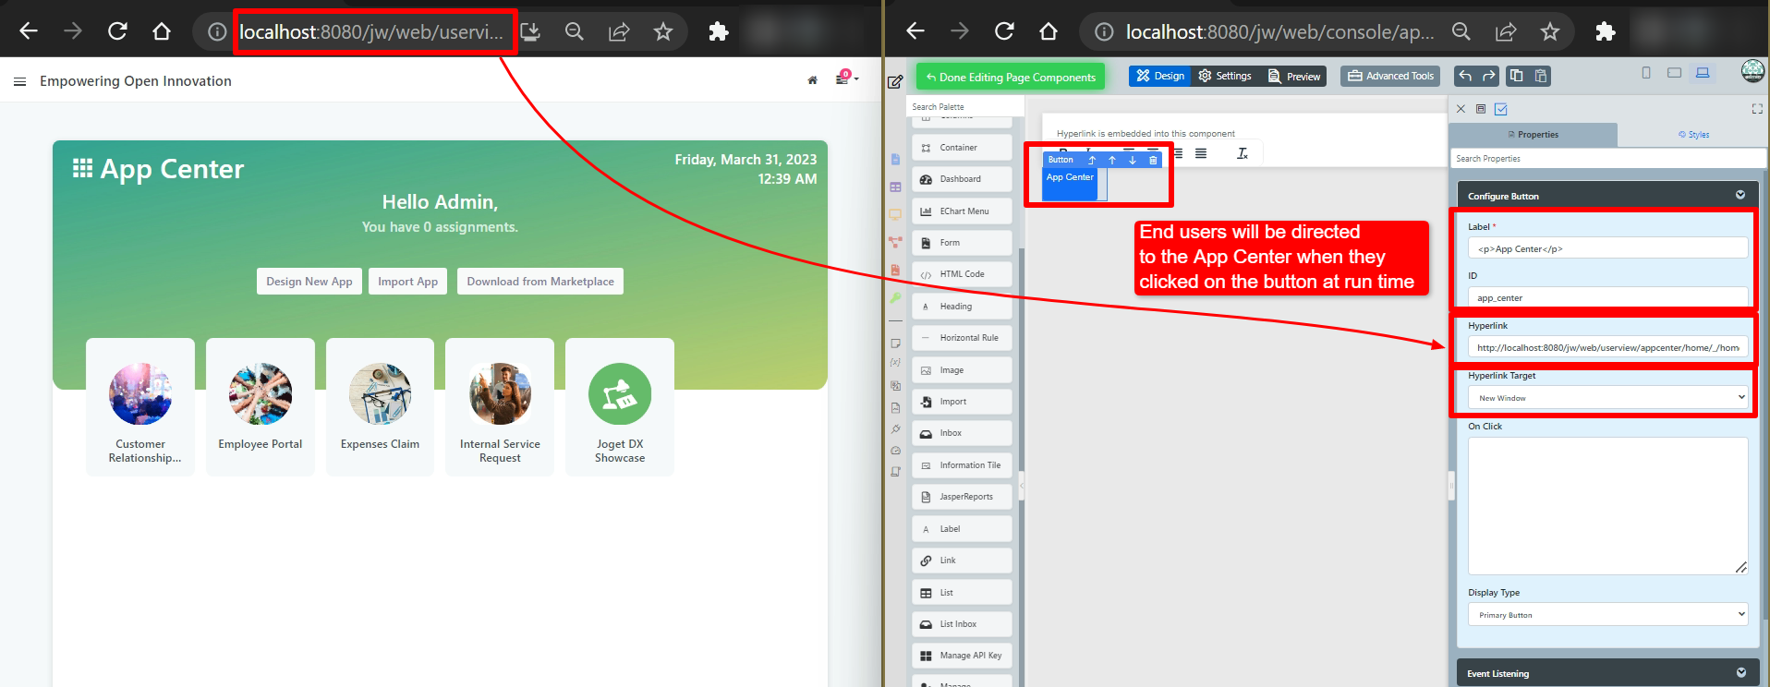This screenshot has width=1770, height=687.
Task: Delete the selected Button component via trash icon
Action: [1153, 160]
